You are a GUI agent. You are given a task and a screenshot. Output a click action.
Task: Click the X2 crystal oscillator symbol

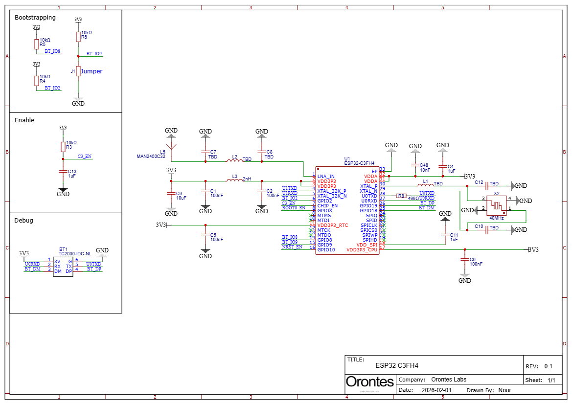coord(497,205)
